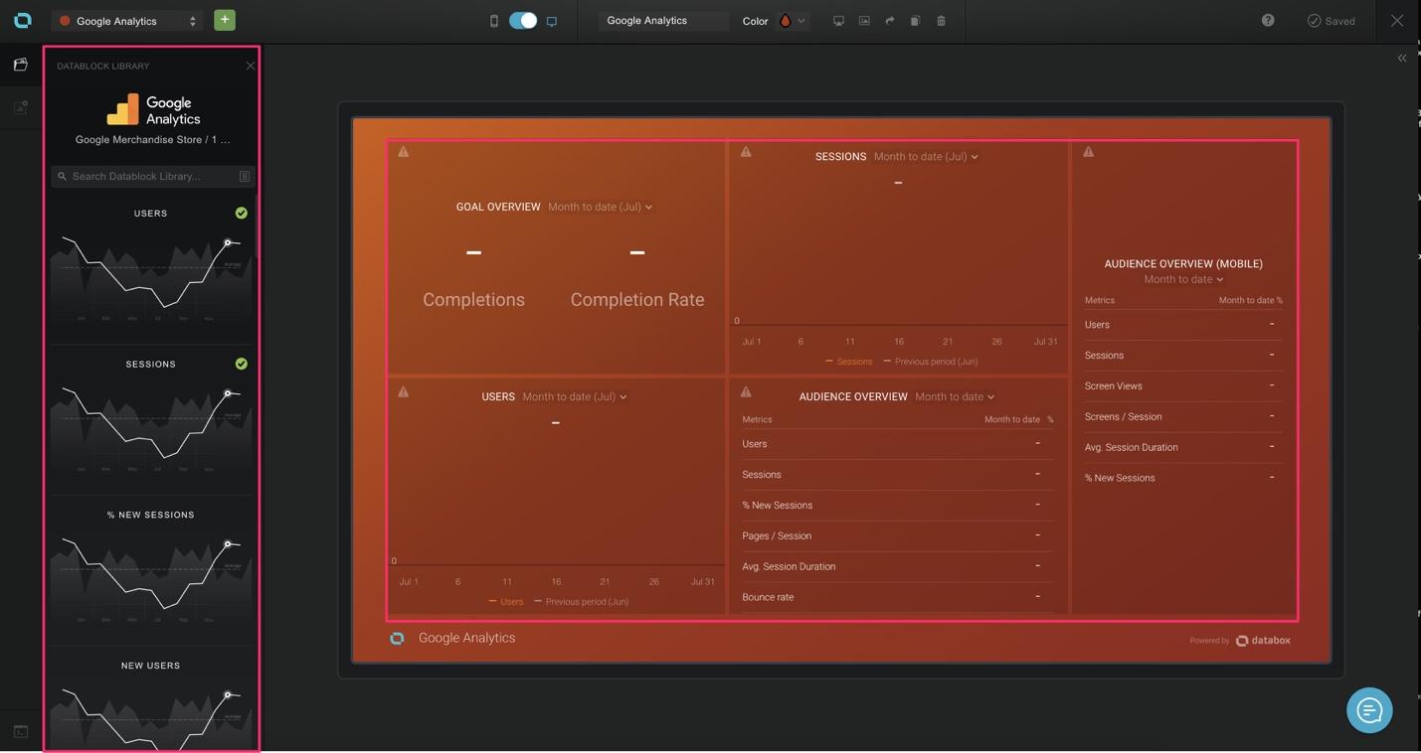Viewport: 1421px width, 753px height.
Task: Click the share arrow icon
Action: pos(890,21)
